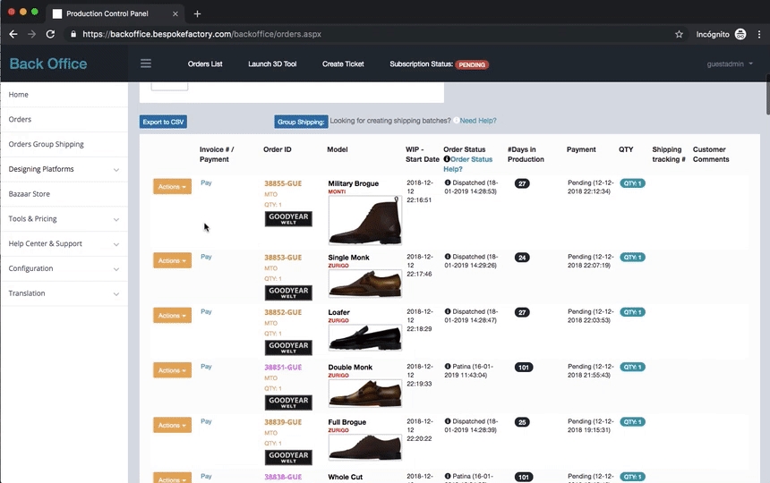Viewport: 770px width, 483px height.
Task: Open a new browser tab with plus icon
Action: pos(197,13)
